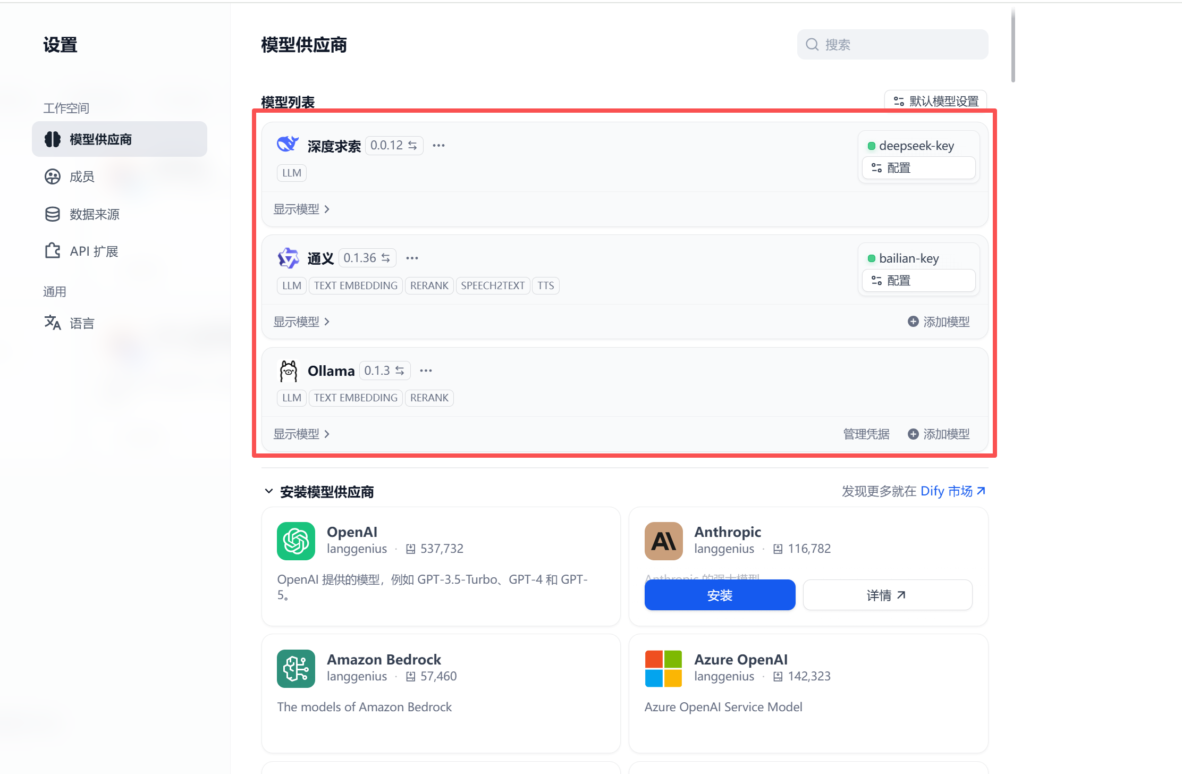
Task: Click the Amazon Bedrock provider icon
Action: click(x=296, y=669)
